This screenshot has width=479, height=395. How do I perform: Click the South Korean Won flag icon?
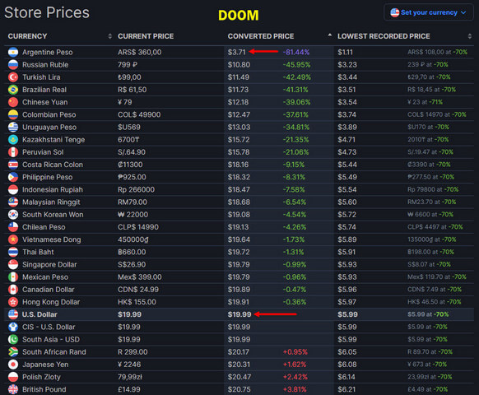point(13,215)
